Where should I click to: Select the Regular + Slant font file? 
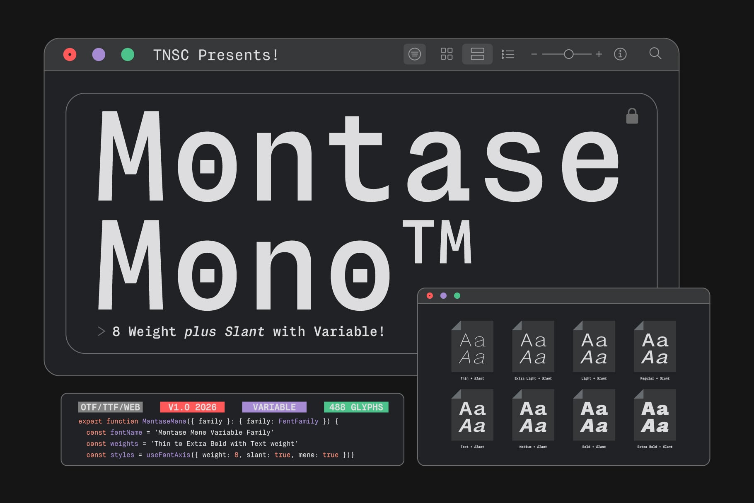point(655,346)
